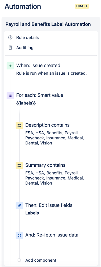Click the Add component link
The height and width of the screenshot is (267, 101).
41,260
